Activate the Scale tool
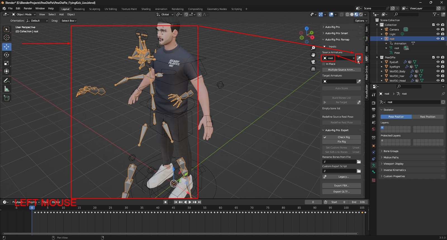447x240 pixels. tap(7, 63)
